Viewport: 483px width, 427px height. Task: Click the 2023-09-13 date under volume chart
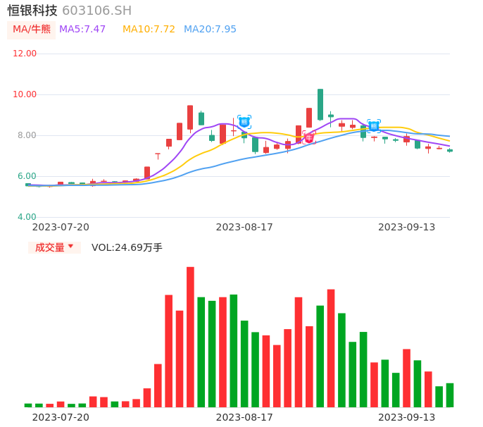[x=407, y=417]
